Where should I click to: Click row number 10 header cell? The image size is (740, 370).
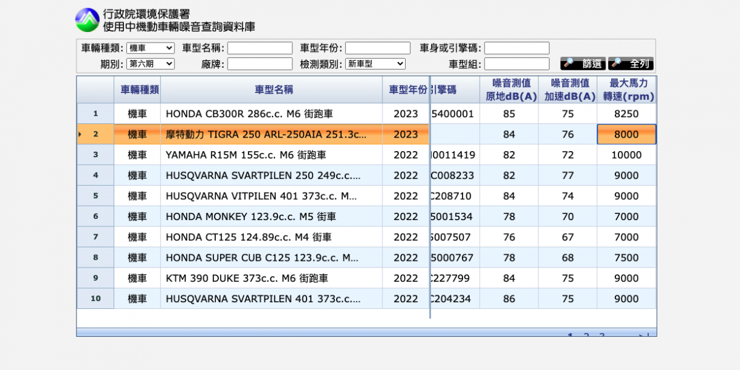[x=95, y=298]
